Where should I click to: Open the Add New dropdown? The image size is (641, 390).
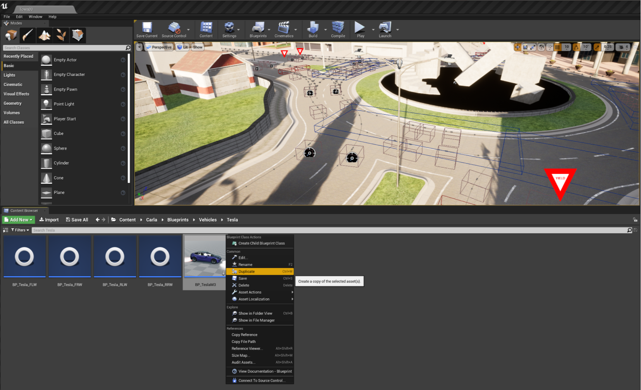click(x=19, y=220)
